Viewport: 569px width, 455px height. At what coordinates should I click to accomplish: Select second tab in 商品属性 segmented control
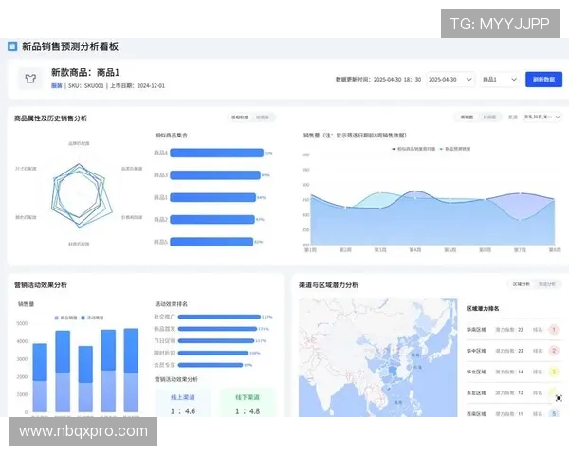tap(263, 118)
